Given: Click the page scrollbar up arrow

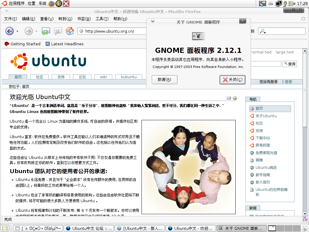Looking at the screenshot, I should pos(305,51).
